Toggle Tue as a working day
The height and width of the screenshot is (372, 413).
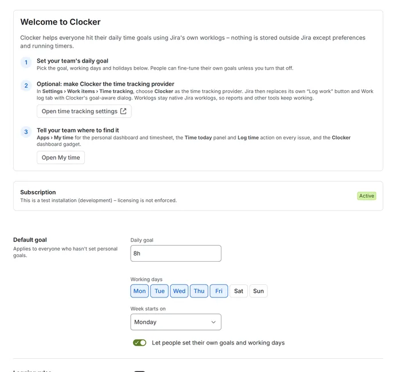(159, 291)
